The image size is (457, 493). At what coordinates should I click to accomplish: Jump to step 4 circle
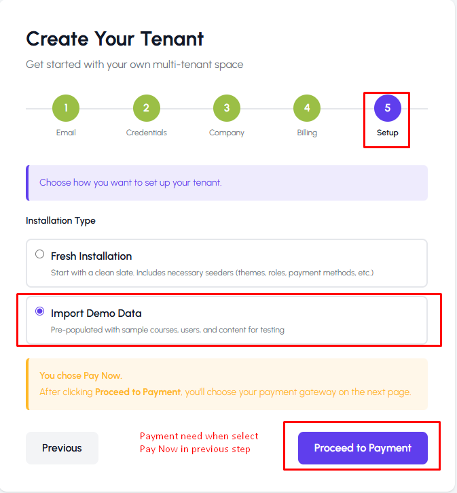307,108
